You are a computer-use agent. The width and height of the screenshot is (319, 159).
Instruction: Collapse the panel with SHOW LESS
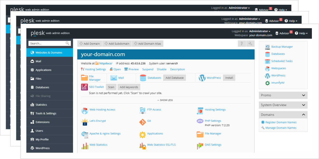coord(165,100)
